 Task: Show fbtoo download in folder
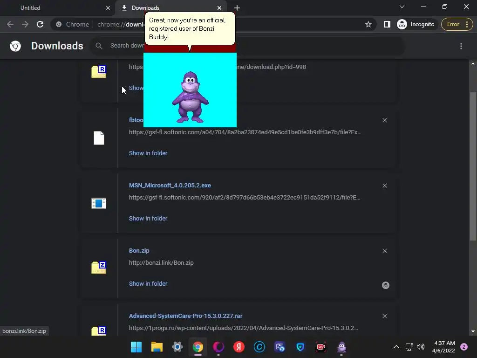pyautogui.click(x=148, y=153)
